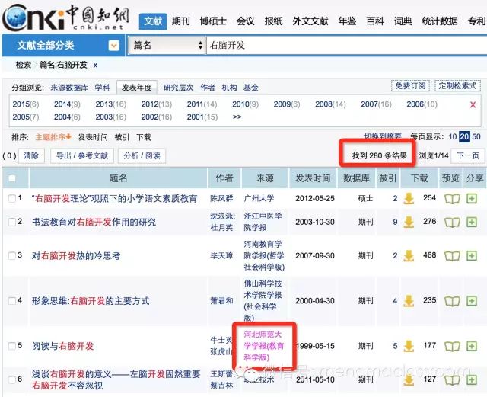Click share plus icon for result 3

tap(473, 255)
